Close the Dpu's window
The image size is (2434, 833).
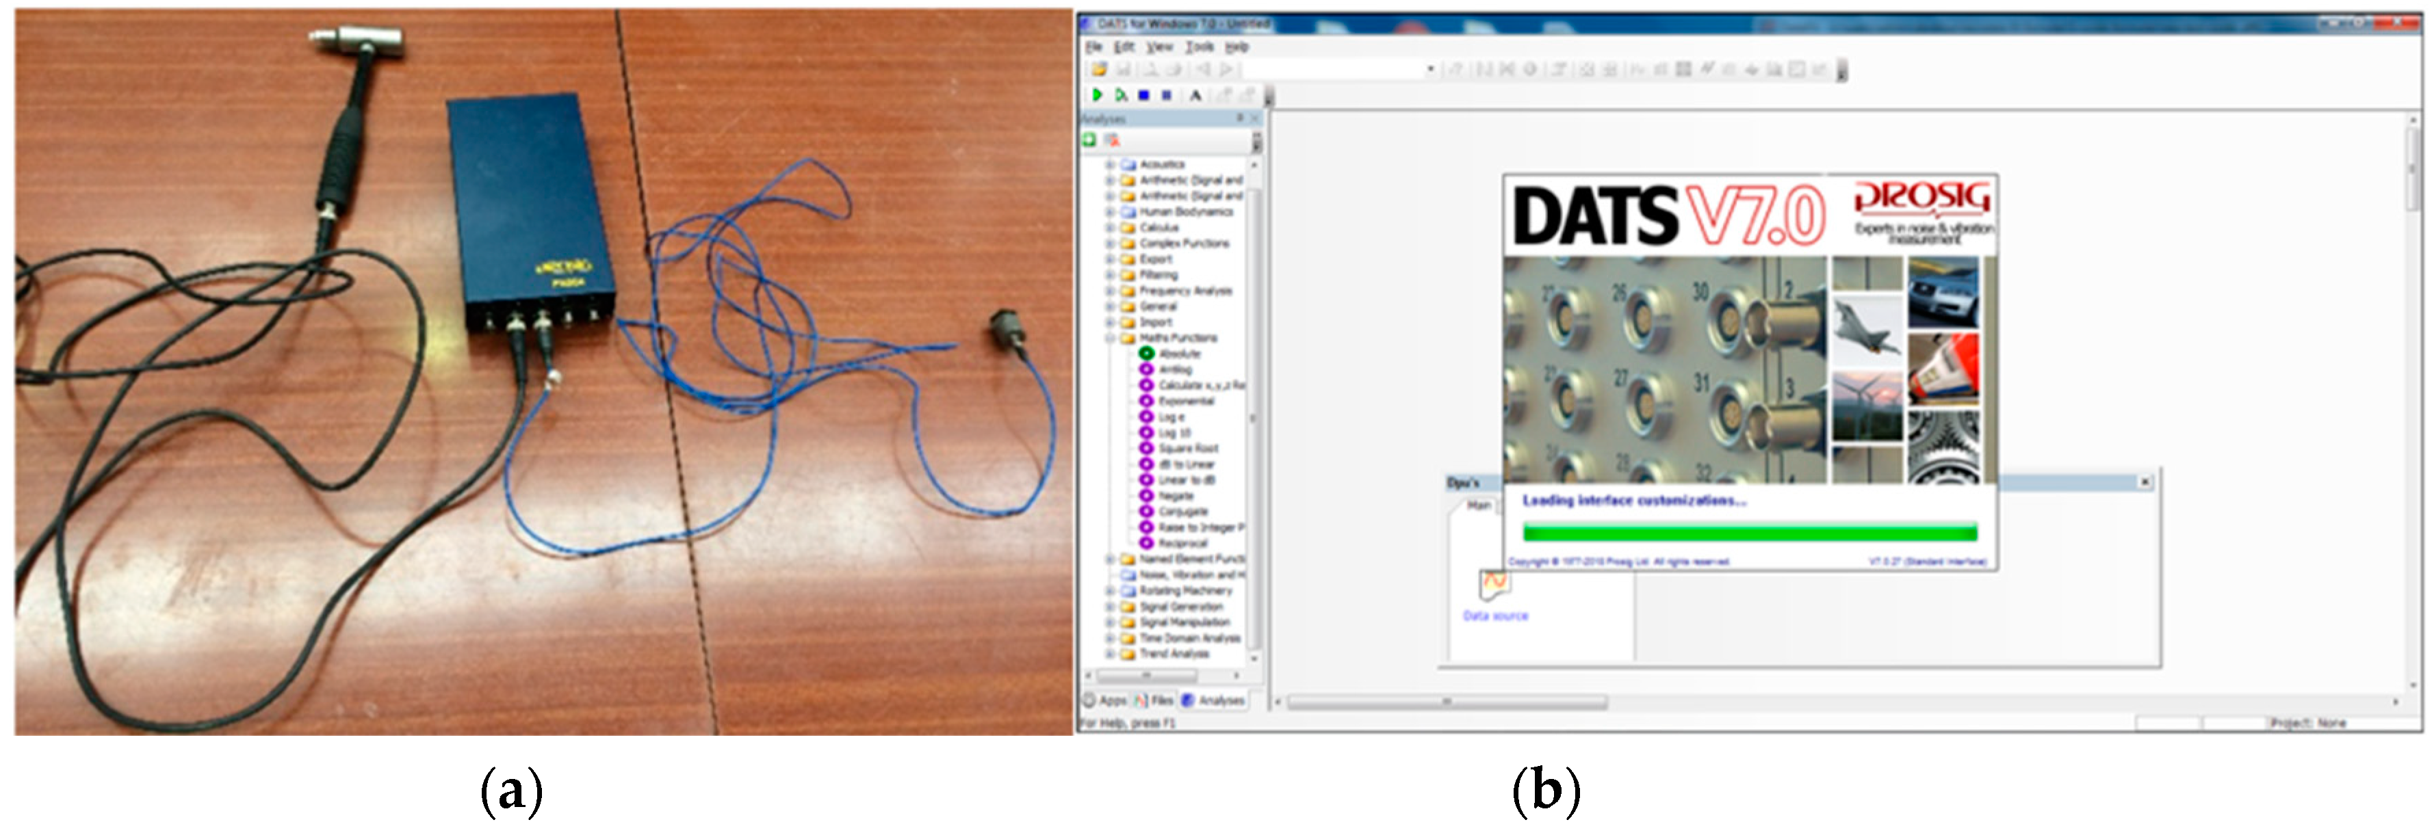(x=2145, y=481)
